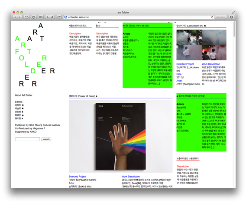Open the Power of Color book image

click(120, 136)
